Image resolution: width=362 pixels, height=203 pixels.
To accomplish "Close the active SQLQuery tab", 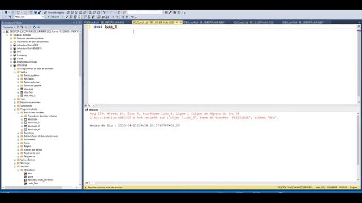I will [x=180, y=23].
